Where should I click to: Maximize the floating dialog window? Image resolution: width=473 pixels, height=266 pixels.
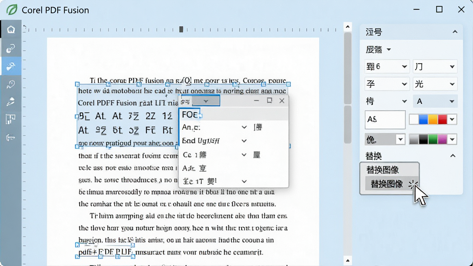269,100
